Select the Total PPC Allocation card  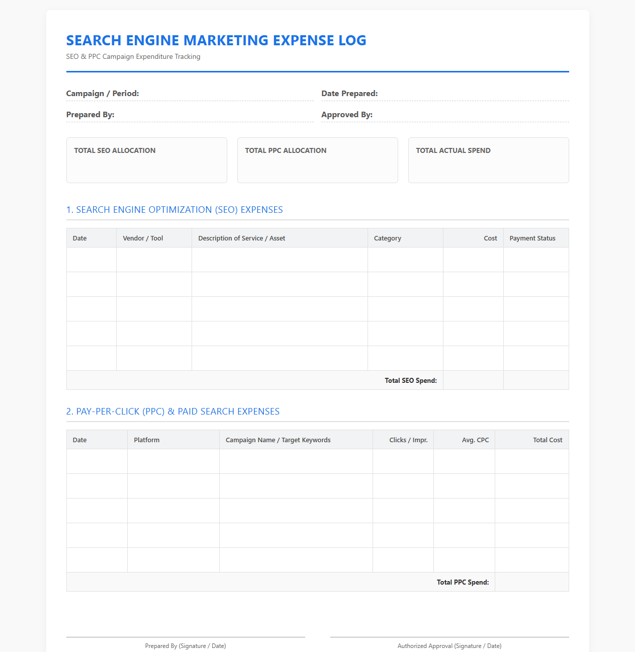(x=318, y=160)
